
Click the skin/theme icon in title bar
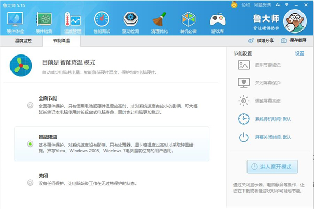tap(278, 5)
